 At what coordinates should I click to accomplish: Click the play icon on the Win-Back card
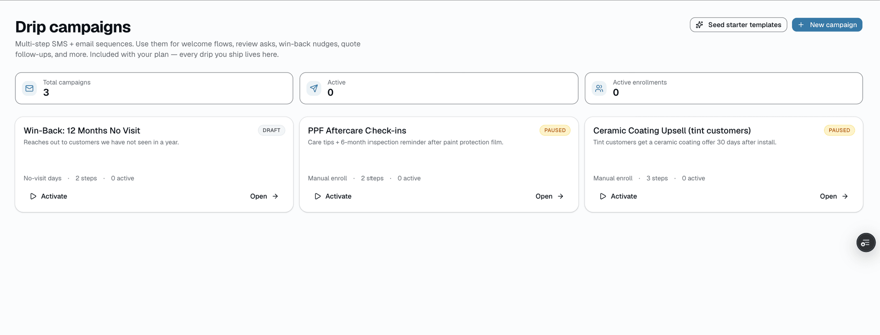coord(33,196)
